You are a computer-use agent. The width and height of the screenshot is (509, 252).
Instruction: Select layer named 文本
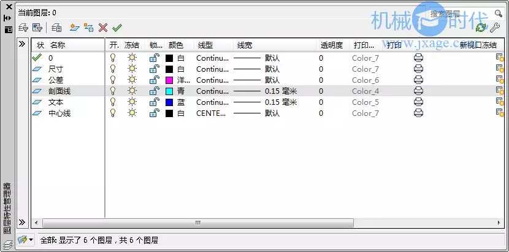pyautogui.click(x=56, y=102)
